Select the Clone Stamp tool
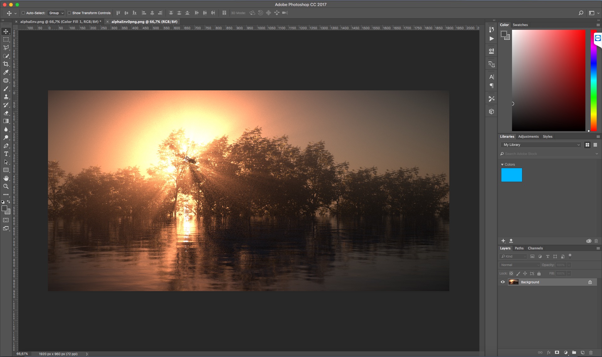This screenshot has width=602, height=357. tap(6, 97)
